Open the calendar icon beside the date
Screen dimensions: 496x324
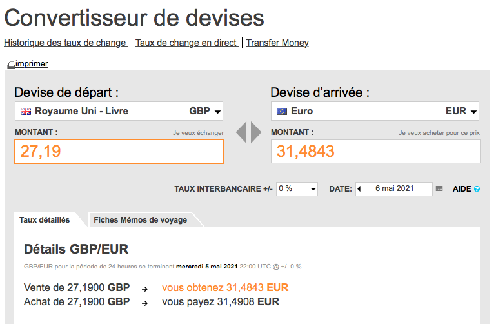439,188
